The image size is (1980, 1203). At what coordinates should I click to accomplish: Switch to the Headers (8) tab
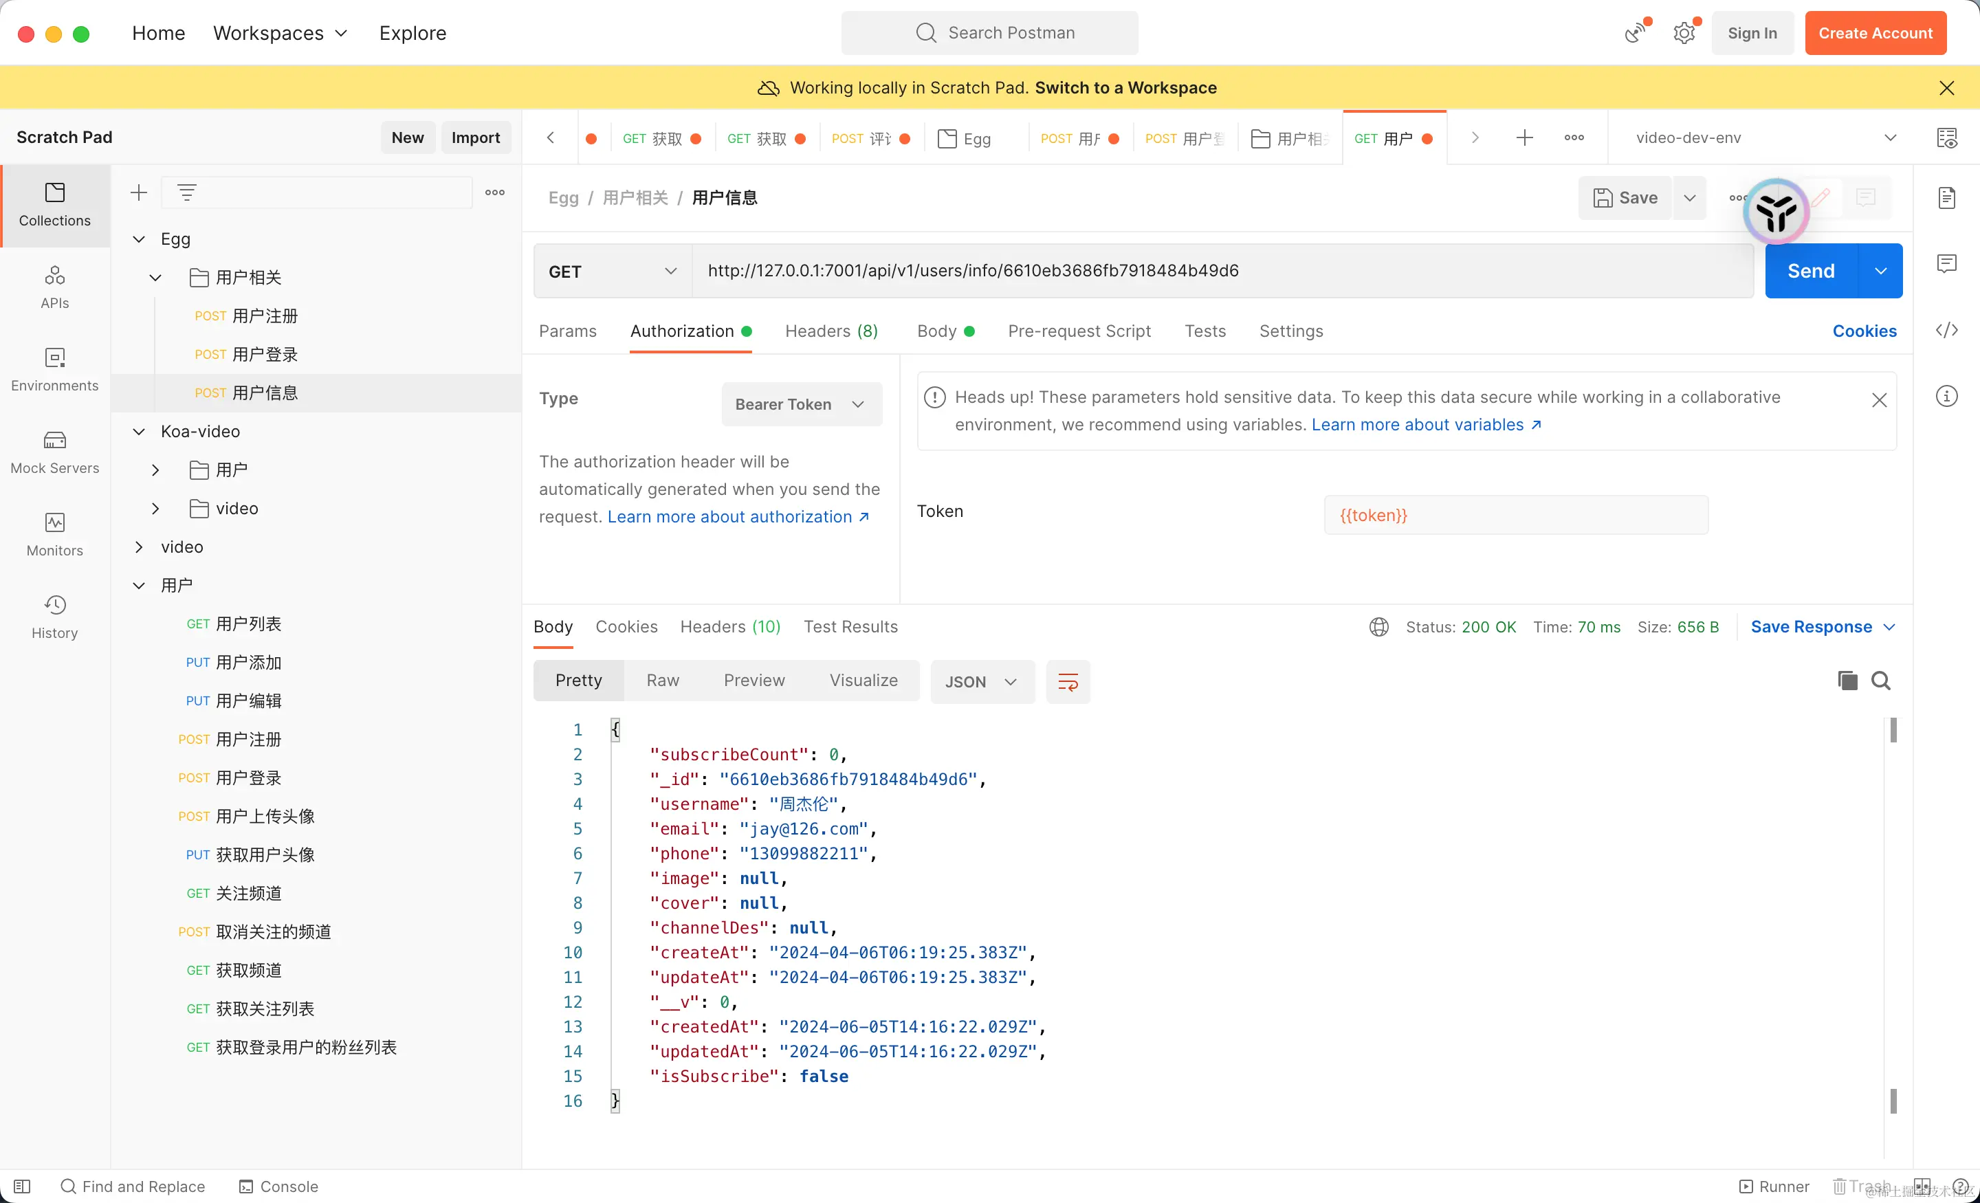[x=831, y=331]
